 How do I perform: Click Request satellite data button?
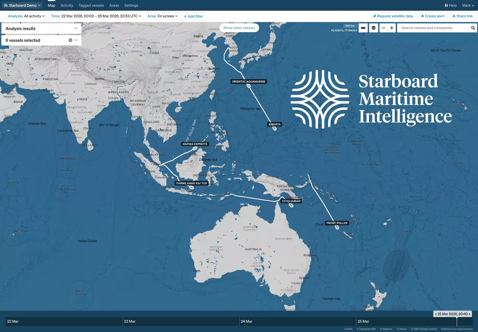[x=393, y=16]
